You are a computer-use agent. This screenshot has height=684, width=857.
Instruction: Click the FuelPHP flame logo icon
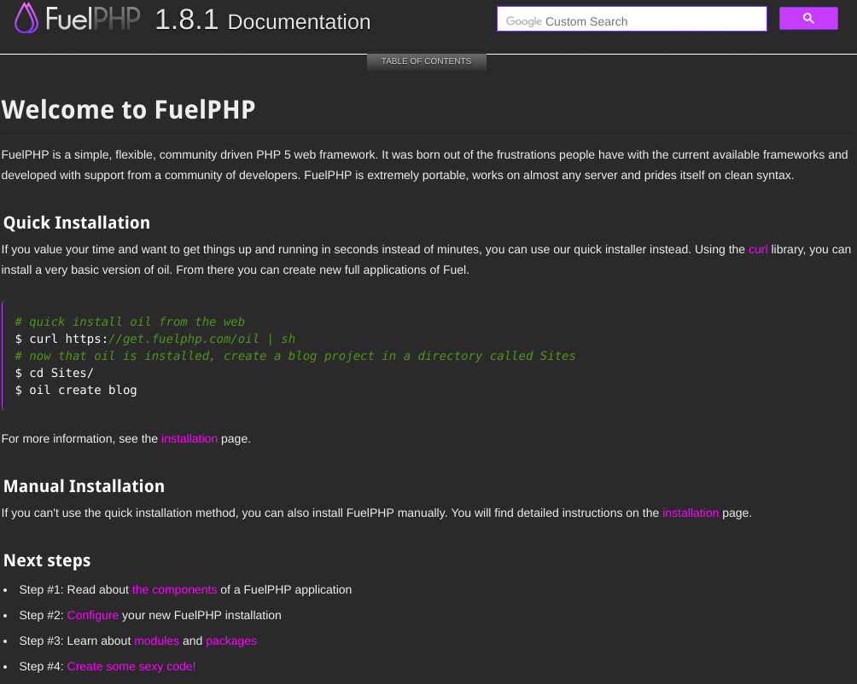(x=26, y=19)
